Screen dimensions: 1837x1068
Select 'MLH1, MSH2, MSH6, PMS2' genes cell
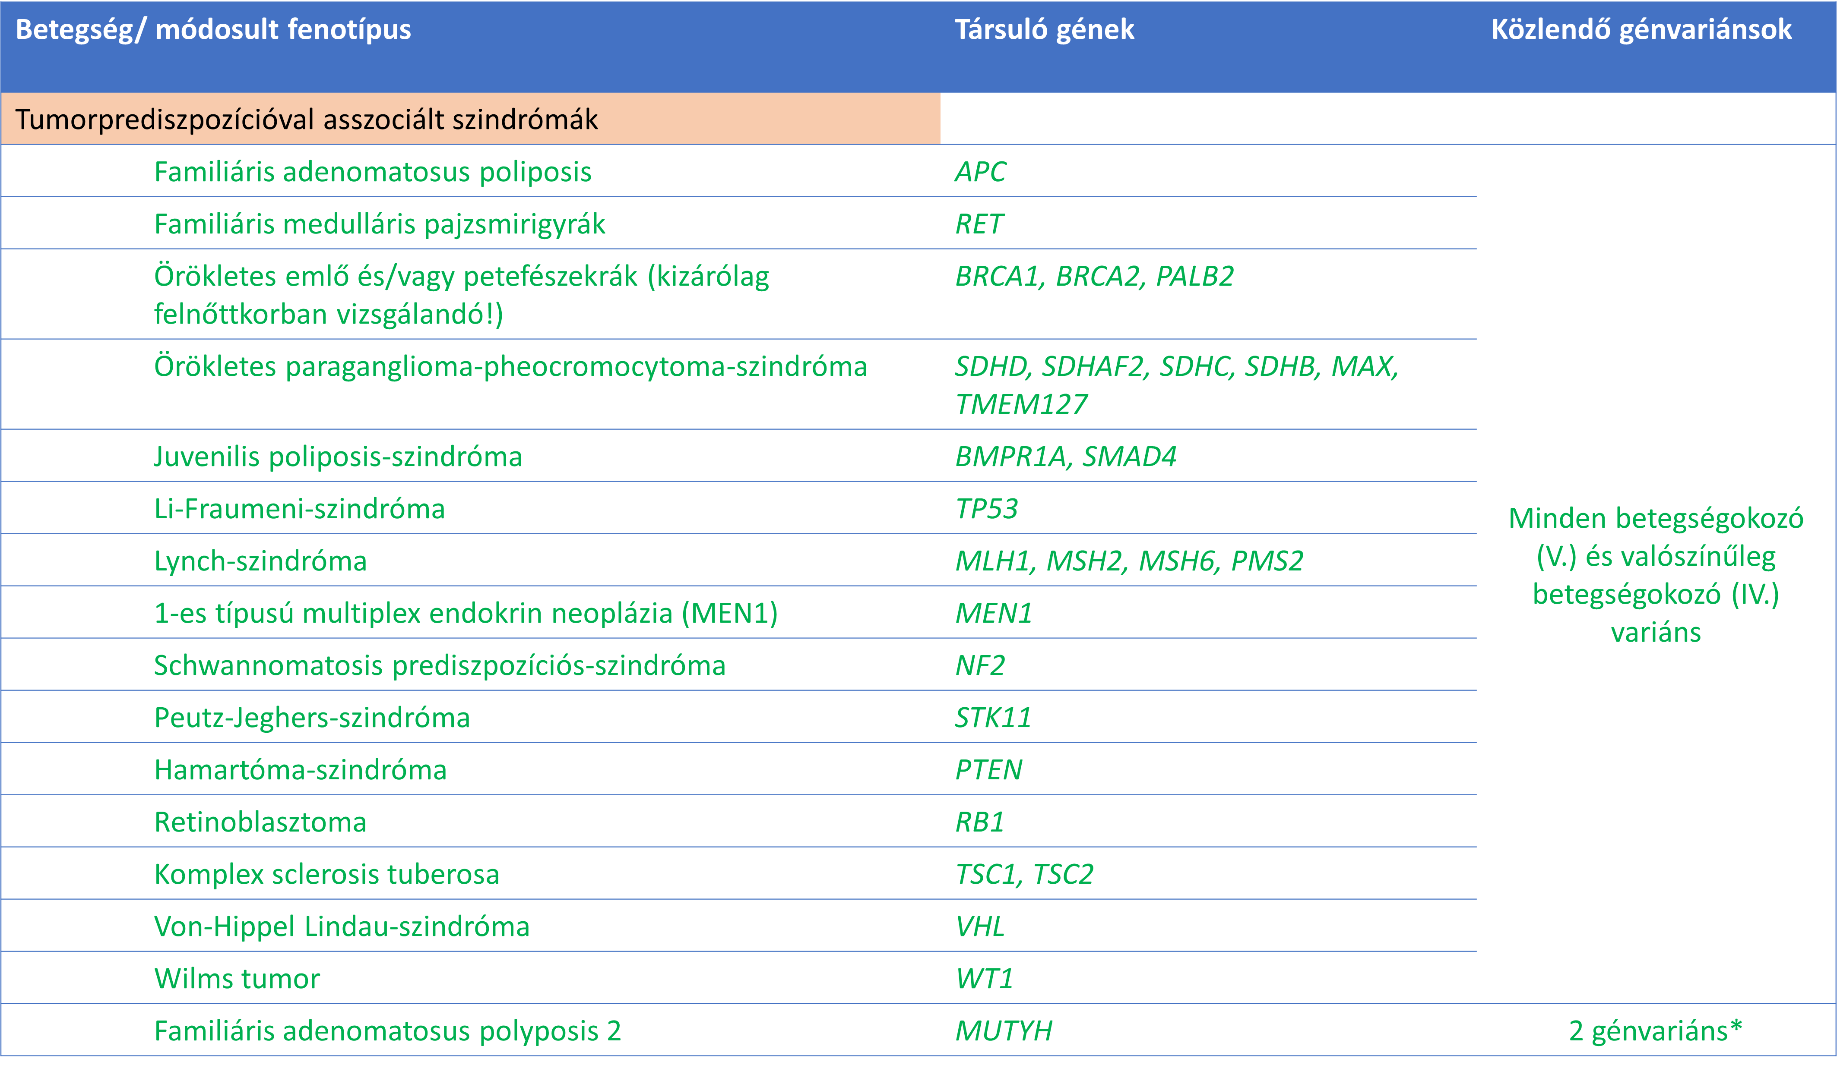[x=1128, y=561]
